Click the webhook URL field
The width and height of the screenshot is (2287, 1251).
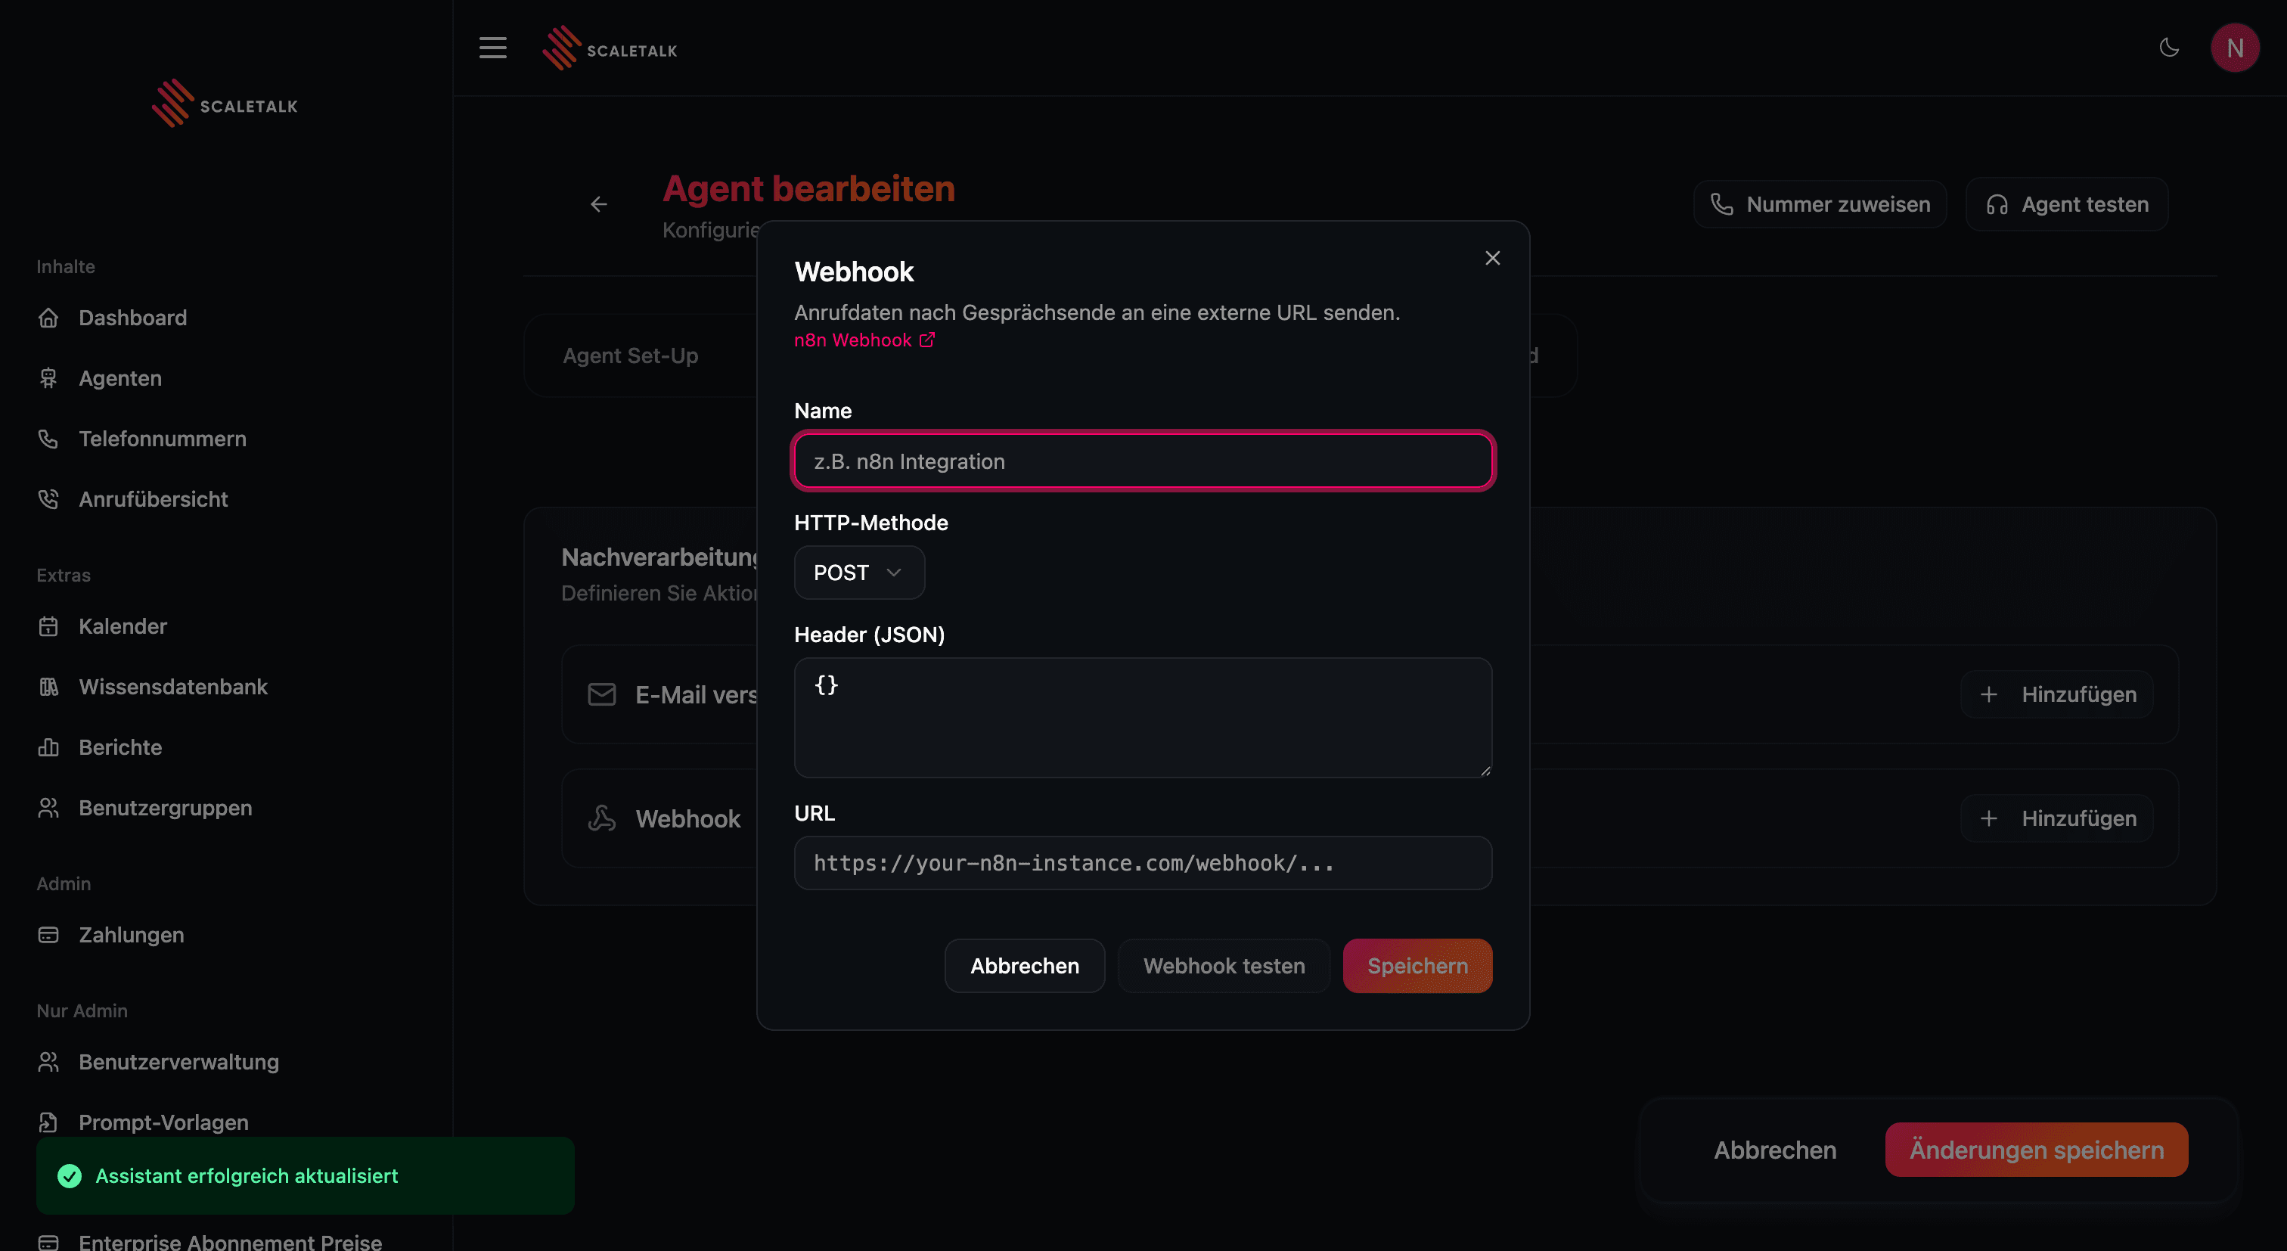point(1143,863)
